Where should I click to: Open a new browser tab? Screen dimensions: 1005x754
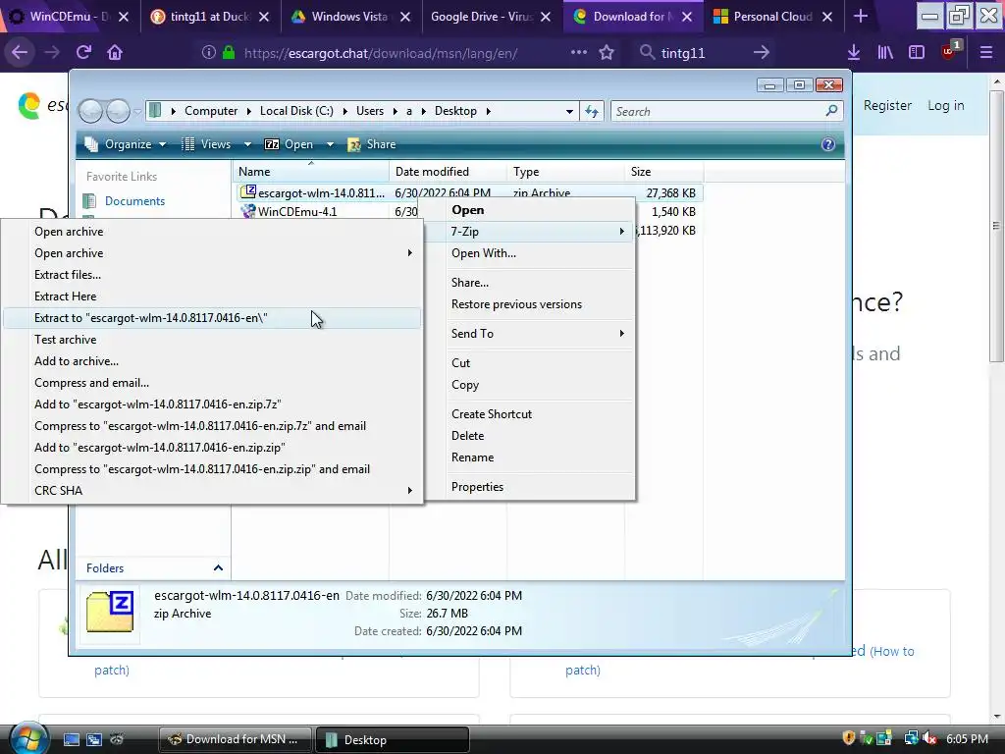click(x=861, y=17)
